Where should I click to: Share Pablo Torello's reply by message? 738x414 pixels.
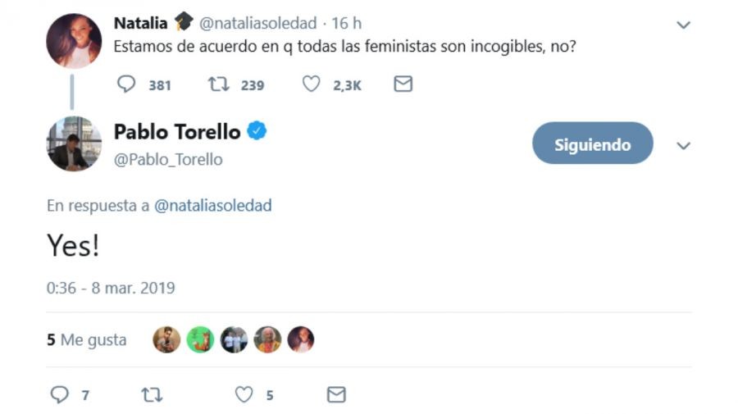pos(336,395)
